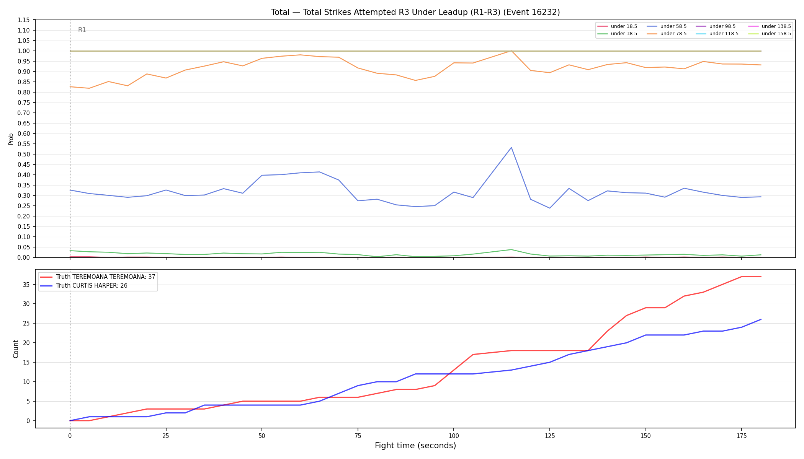Click 'Truth TEREMOANA TEREMOANA: 37' legend entry
Image resolution: width=804 pixels, height=459 pixels.
pyautogui.click(x=106, y=277)
